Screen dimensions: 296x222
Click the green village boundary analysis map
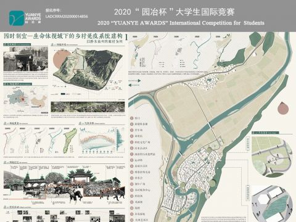70,141
